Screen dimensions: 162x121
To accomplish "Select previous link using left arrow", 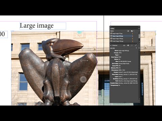I will coord(136,48).
